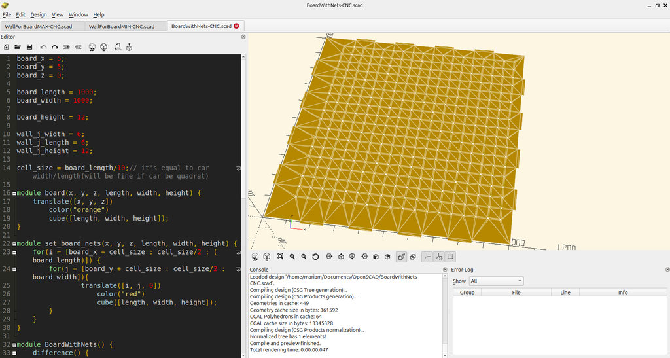Click the Group column header in Error-Log
This screenshot has height=358, width=670.
pyautogui.click(x=467, y=293)
